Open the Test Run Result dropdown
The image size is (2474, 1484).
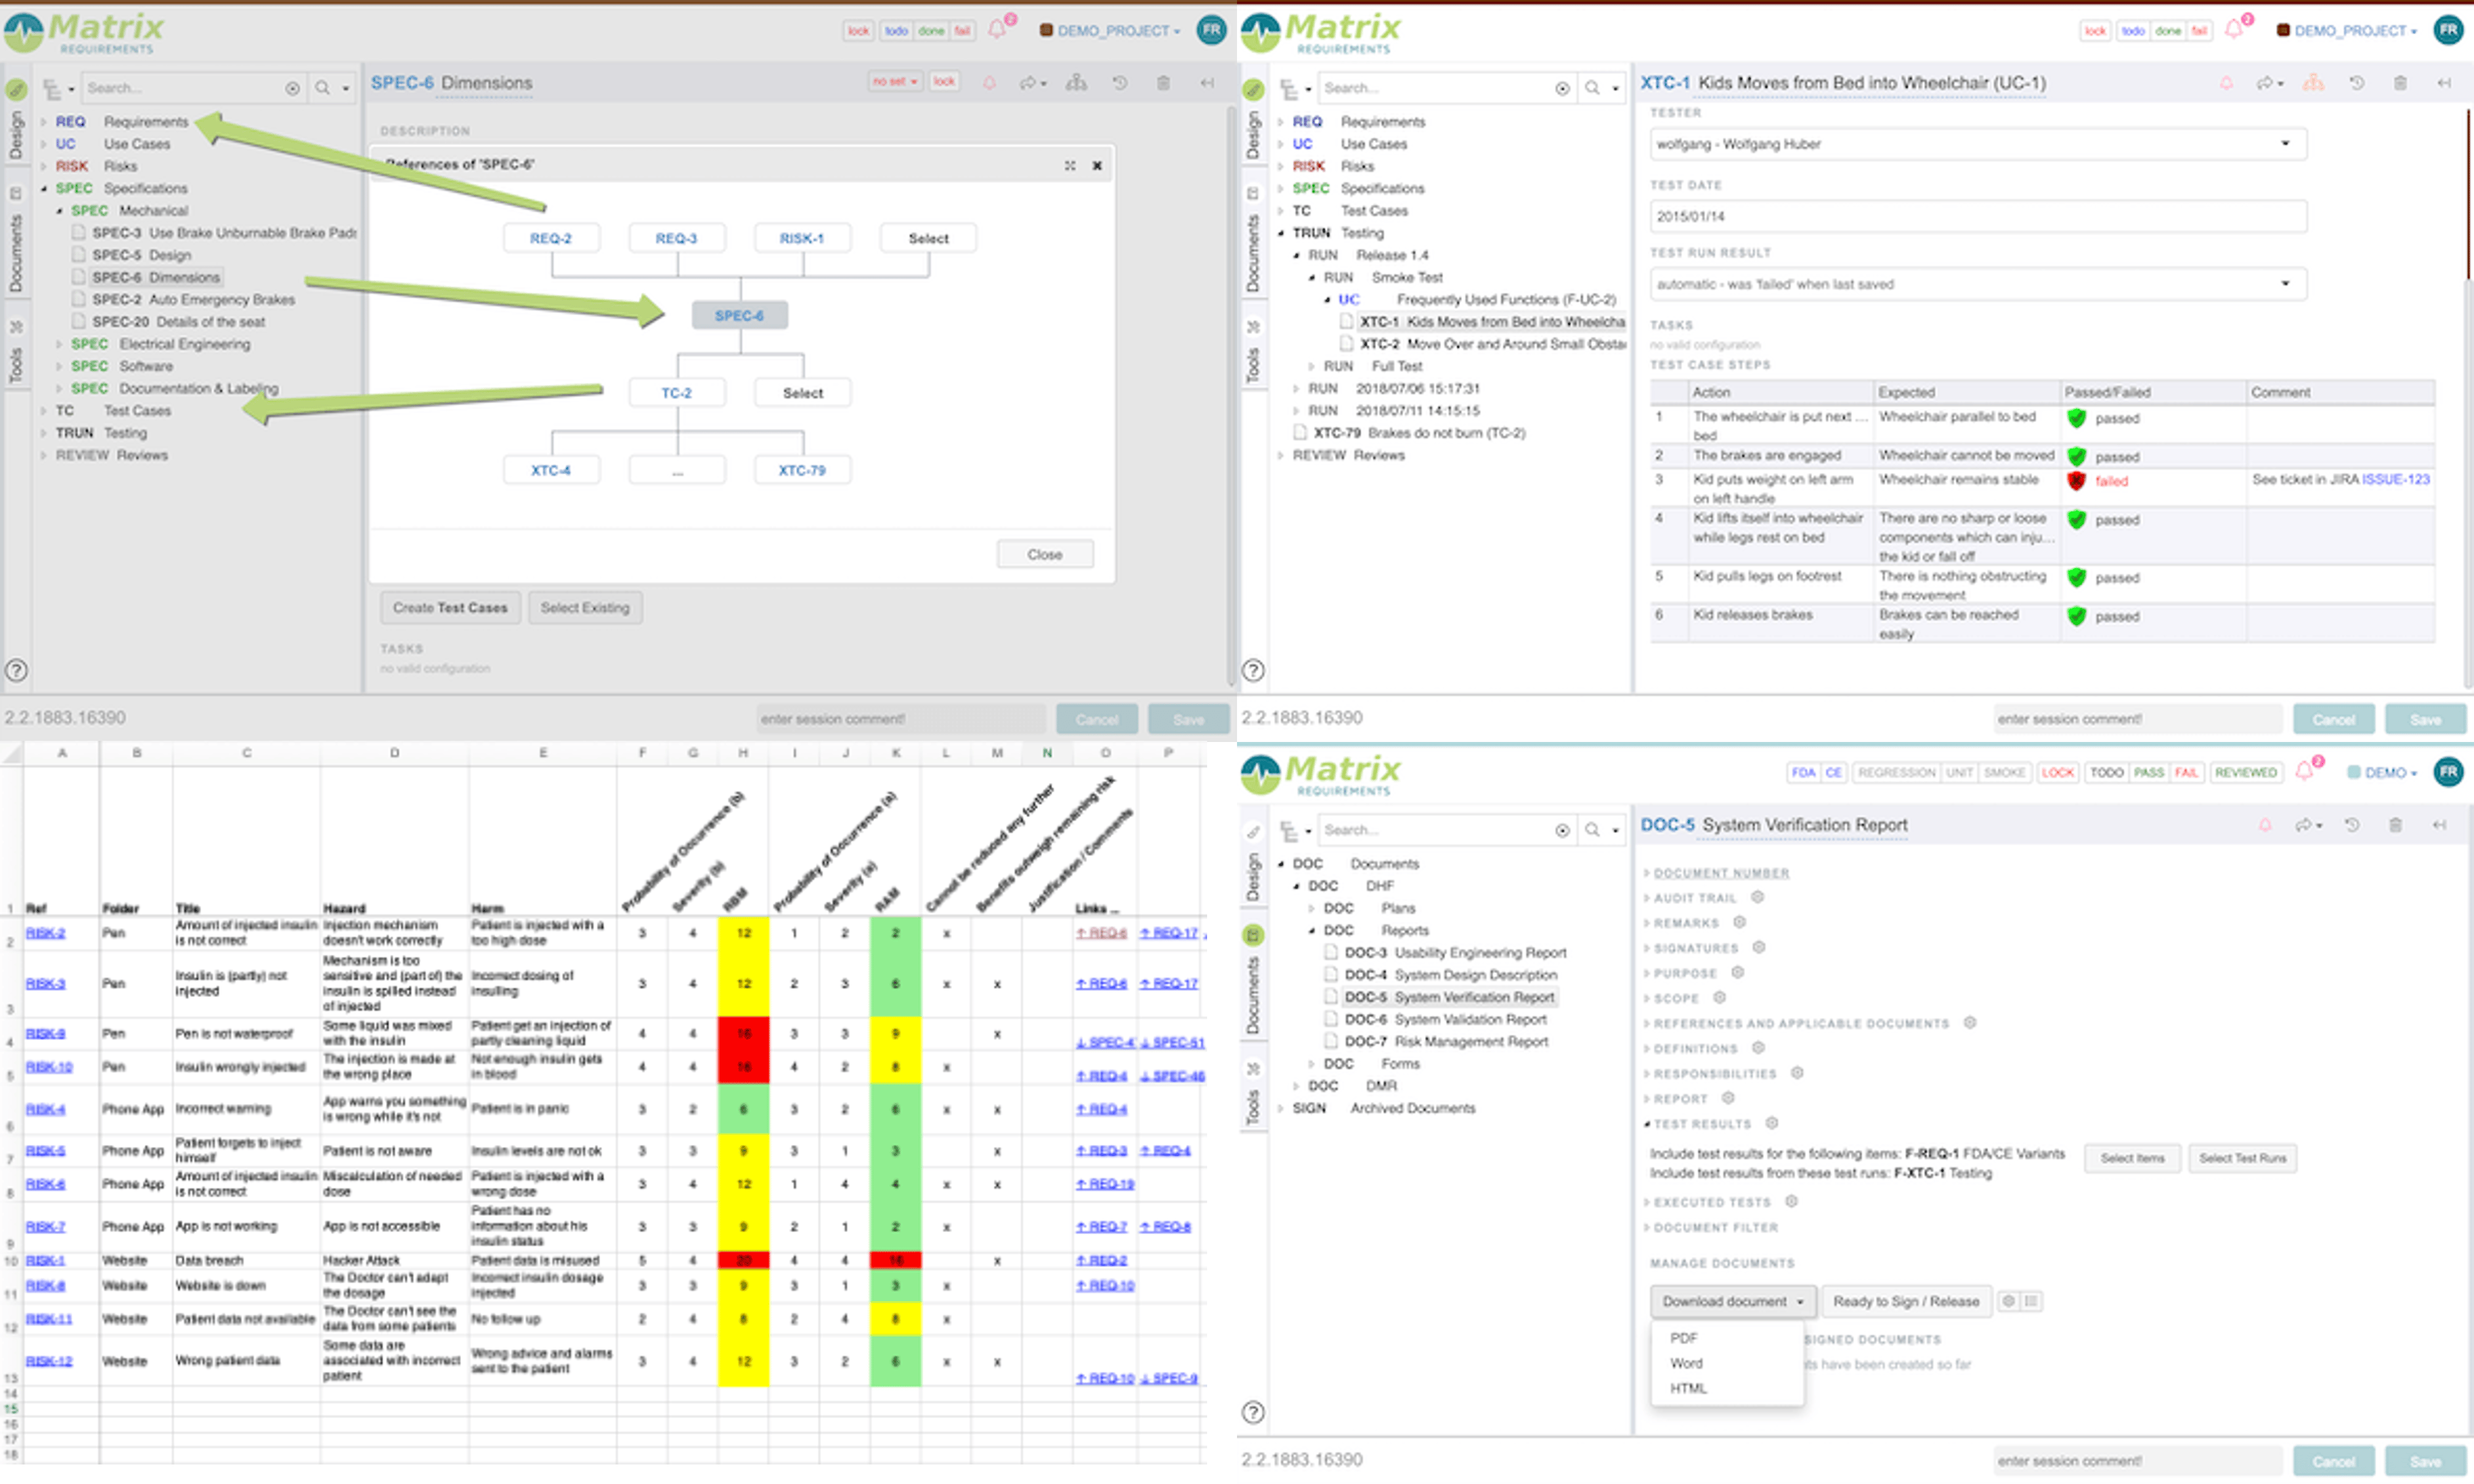1977,284
